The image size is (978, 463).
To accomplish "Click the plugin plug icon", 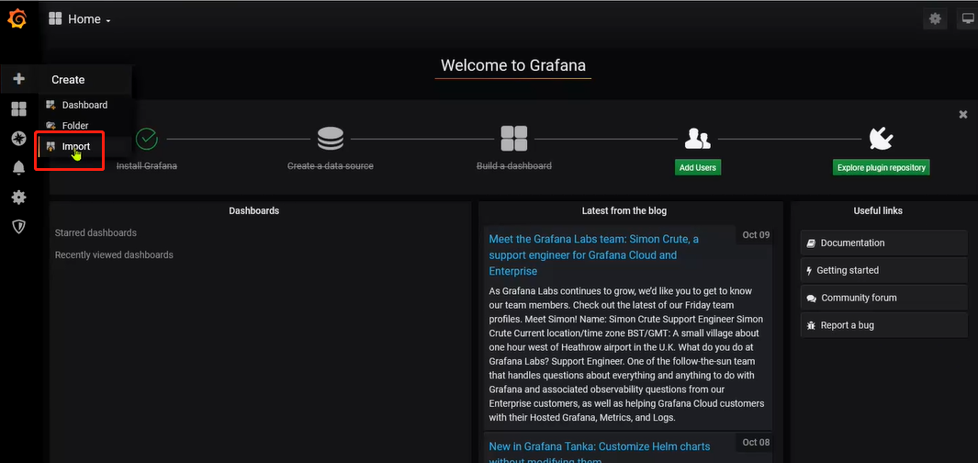I will tap(882, 139).
